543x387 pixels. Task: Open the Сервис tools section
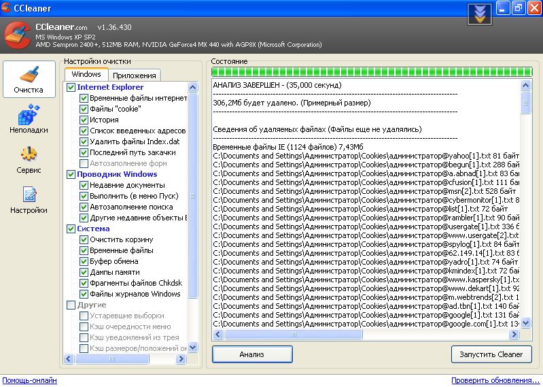(29, 160)
